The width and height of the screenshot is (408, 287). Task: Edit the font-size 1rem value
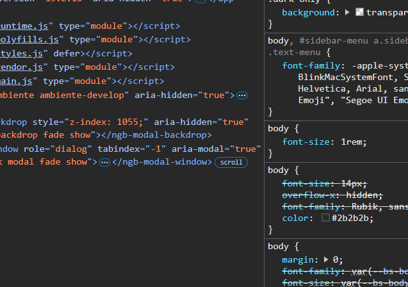[x=354, y=142]
